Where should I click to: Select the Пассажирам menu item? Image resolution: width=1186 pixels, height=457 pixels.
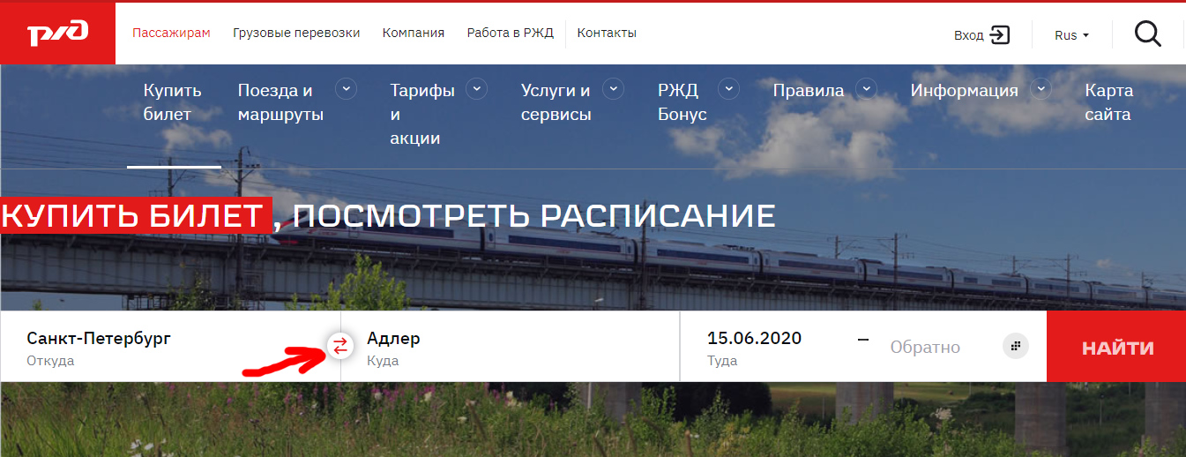pyautogui.click(x=171, y=33)
